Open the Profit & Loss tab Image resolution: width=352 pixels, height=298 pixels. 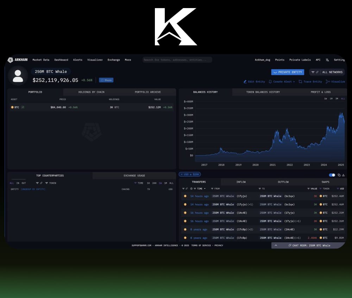coord(321,92)
